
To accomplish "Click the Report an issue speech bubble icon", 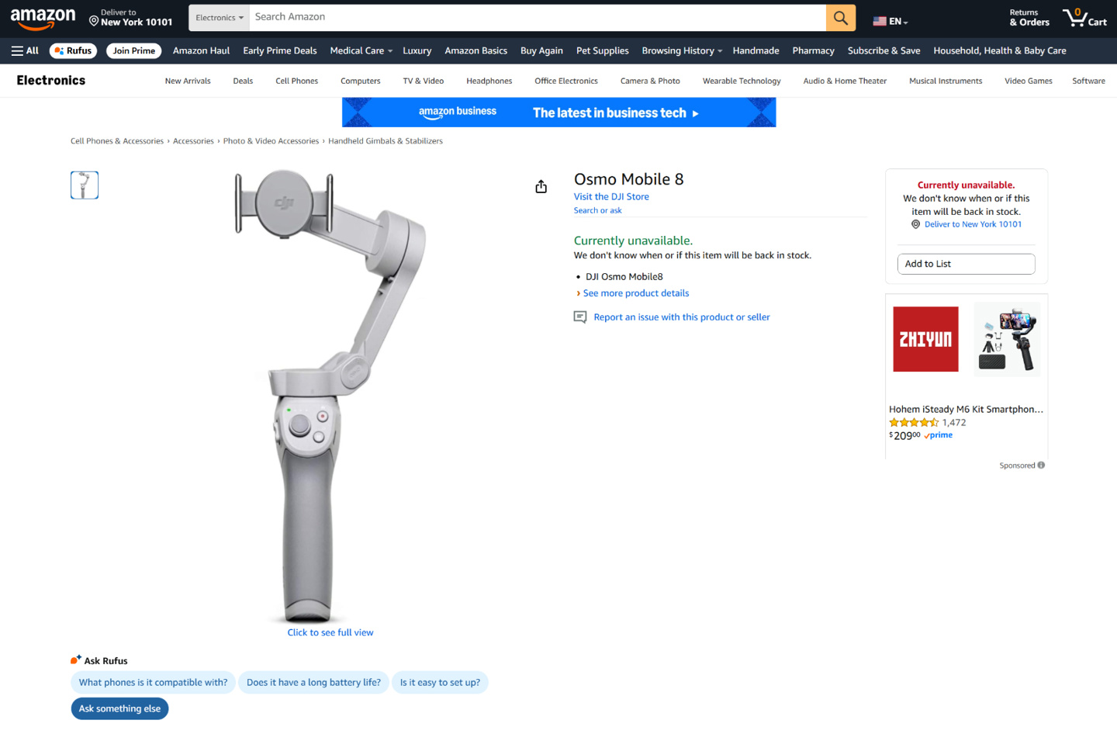I will click(x=579, y=317).
